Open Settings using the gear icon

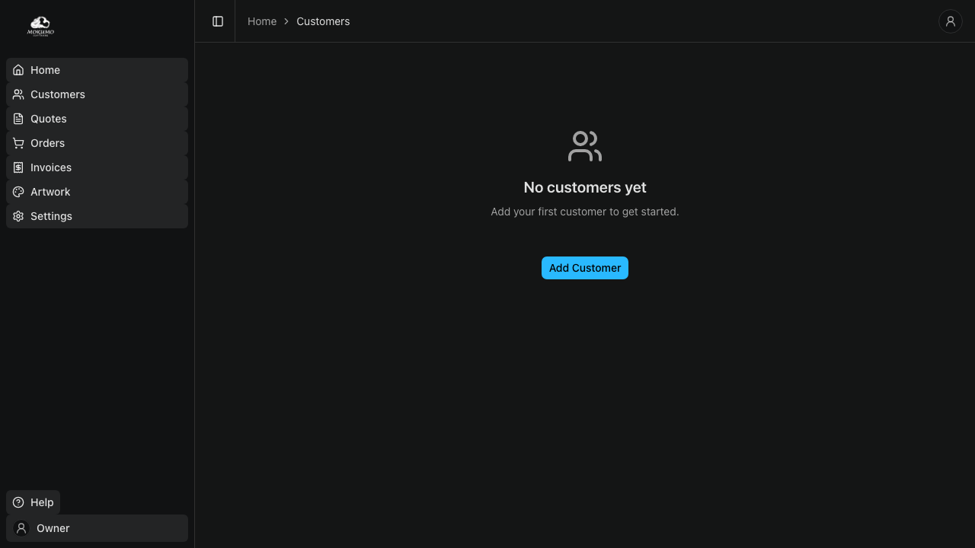pos(18,216)
